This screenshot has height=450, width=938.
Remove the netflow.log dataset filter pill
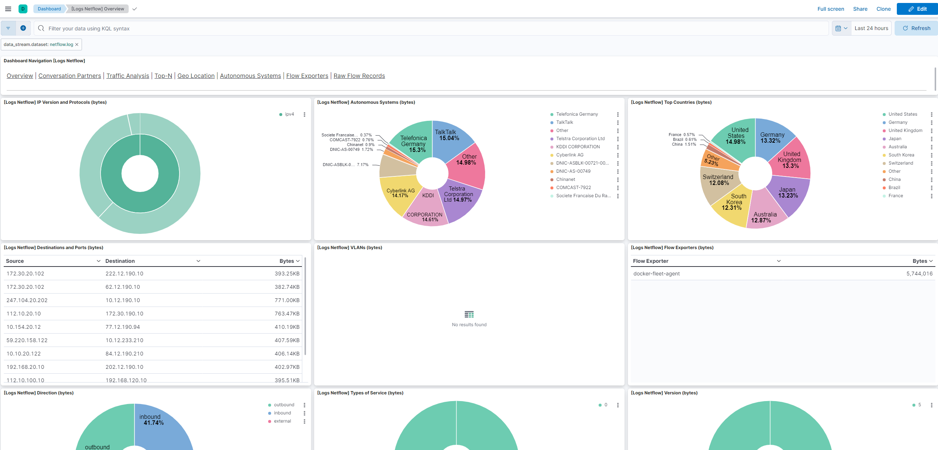tap(77, 44)
